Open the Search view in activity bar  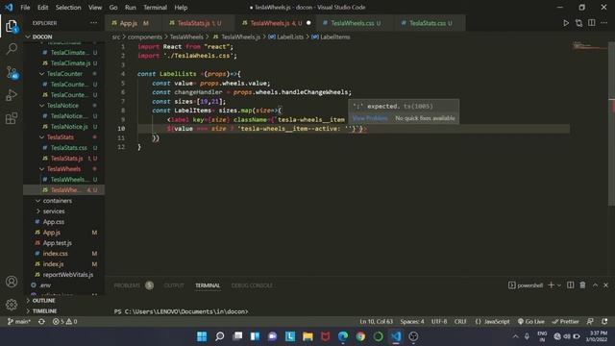tap(12, 49)
